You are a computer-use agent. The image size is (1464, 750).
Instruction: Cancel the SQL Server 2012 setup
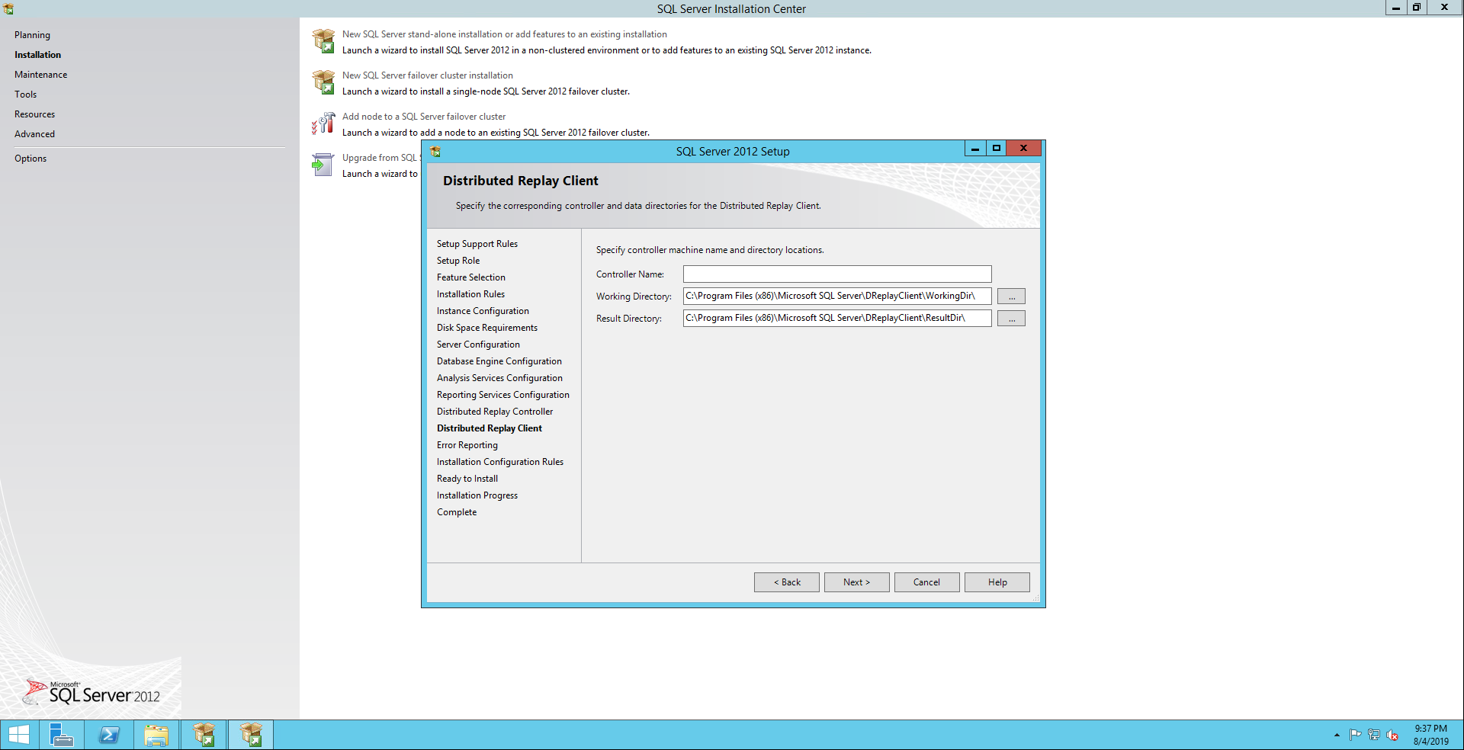(926, 582)
